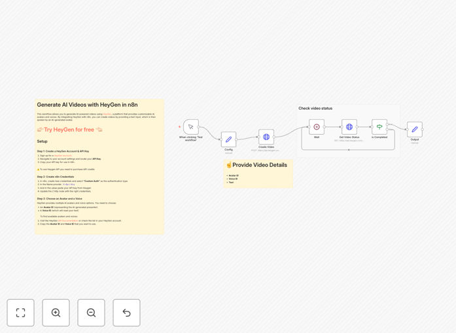Select the Get Video Status globe node
The width and height of the screenshot is (456, 333).
[x=349, y=127]
